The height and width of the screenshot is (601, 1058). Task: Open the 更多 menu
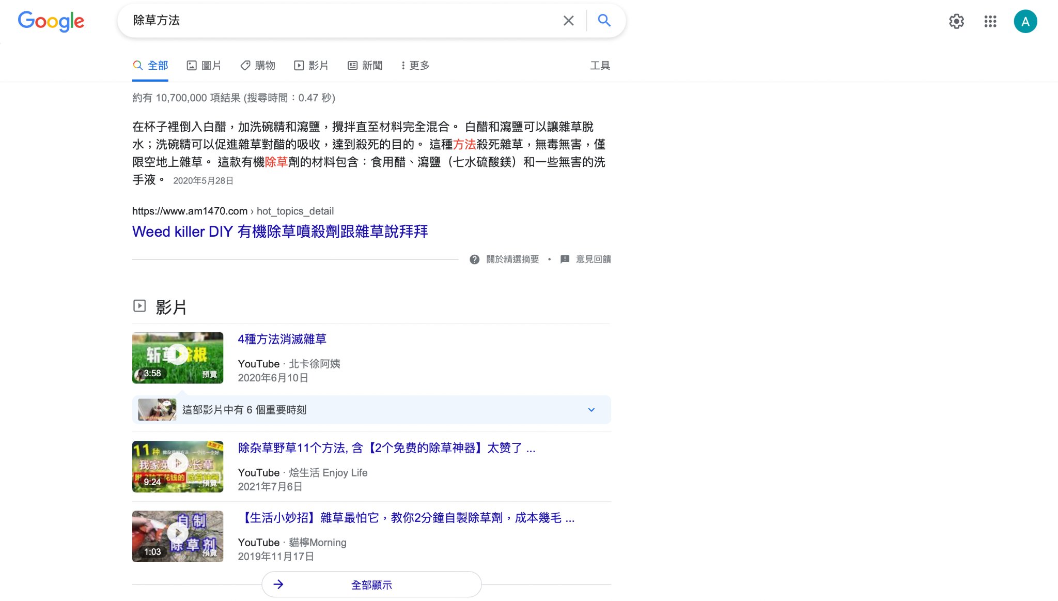[x=415, y=66]
